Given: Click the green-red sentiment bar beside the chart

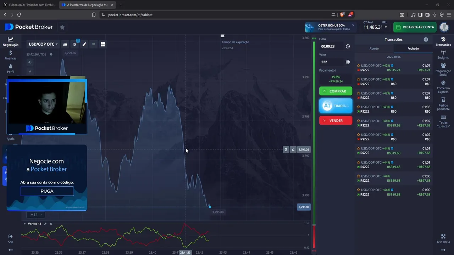Looking at the screenshot, I should pyautogui.click(x=314, y=145).
